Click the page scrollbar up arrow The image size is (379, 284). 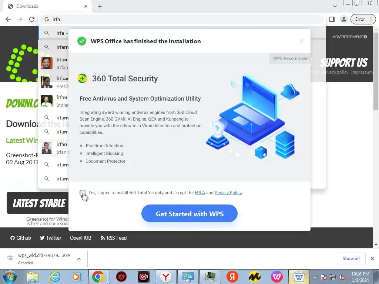tap(376, 30)
